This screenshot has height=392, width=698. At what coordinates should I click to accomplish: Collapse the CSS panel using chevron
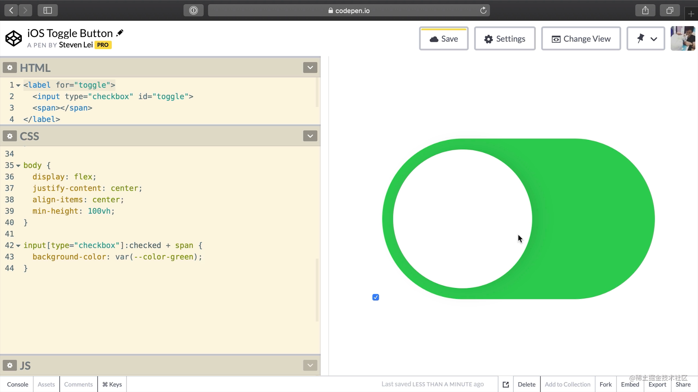310,136
